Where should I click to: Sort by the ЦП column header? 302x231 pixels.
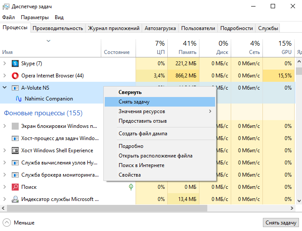pos(152,48)
